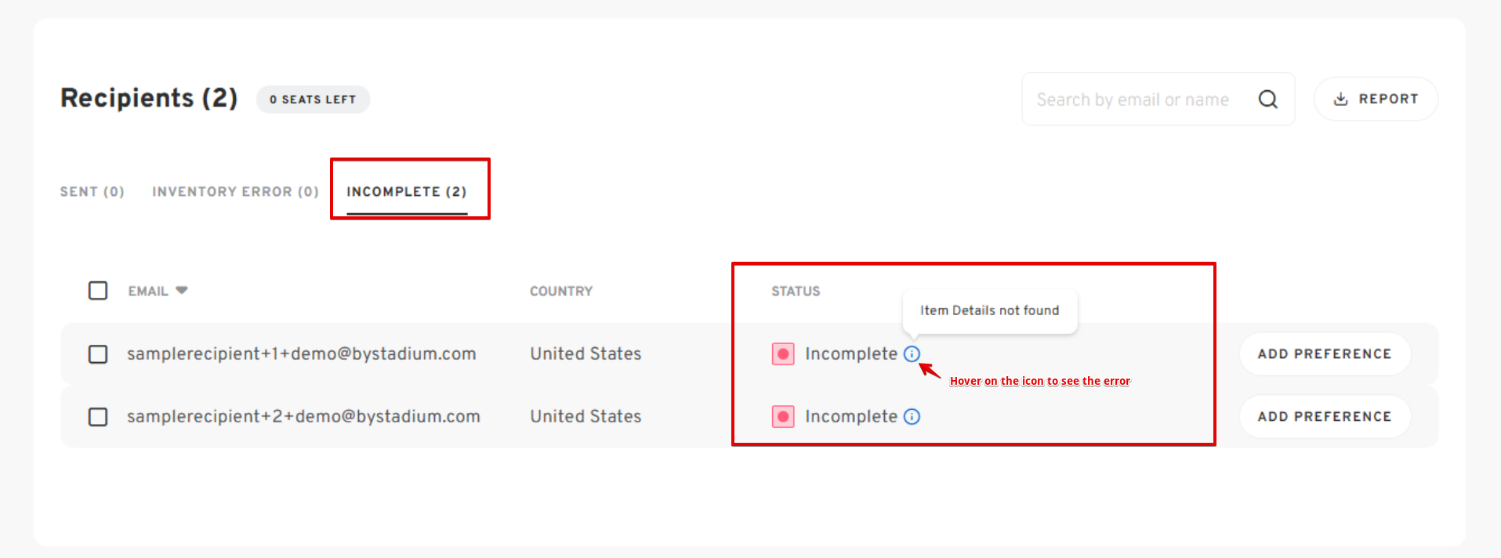Download the recipients Report
1501x558 pixels.
(1376, 99)
